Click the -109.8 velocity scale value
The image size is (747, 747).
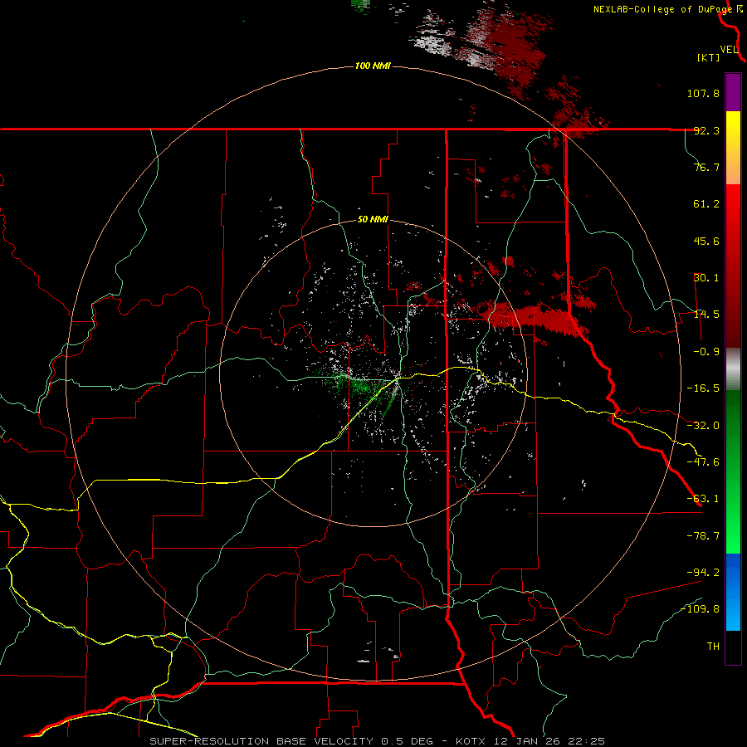(x=701, y=609)
